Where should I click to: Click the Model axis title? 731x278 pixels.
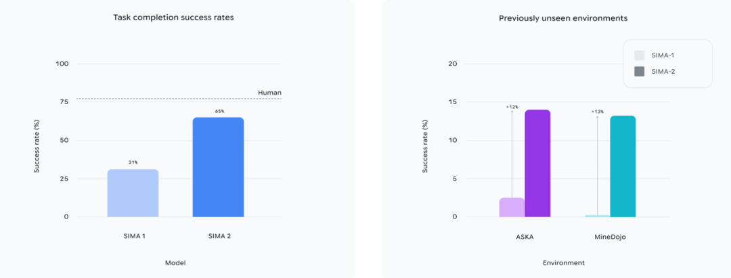(175, 262)
